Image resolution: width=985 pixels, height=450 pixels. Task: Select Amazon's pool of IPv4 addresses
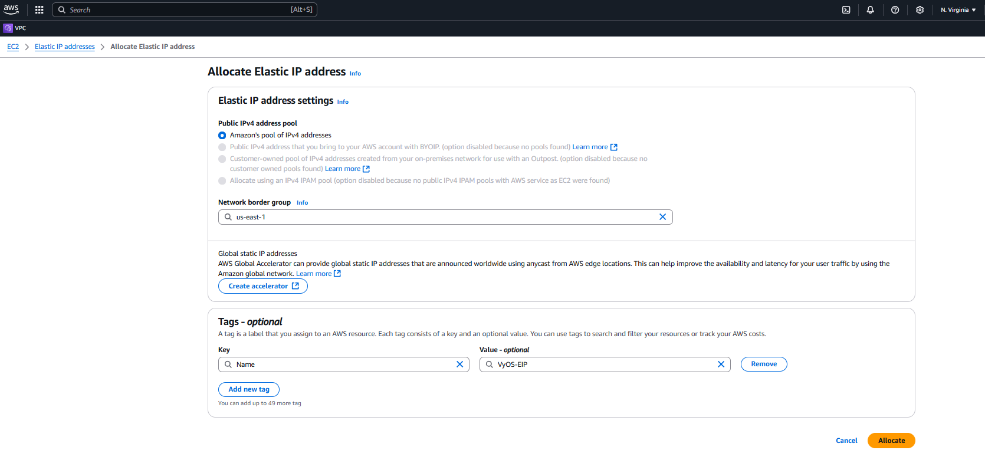[x=222, y=135]
